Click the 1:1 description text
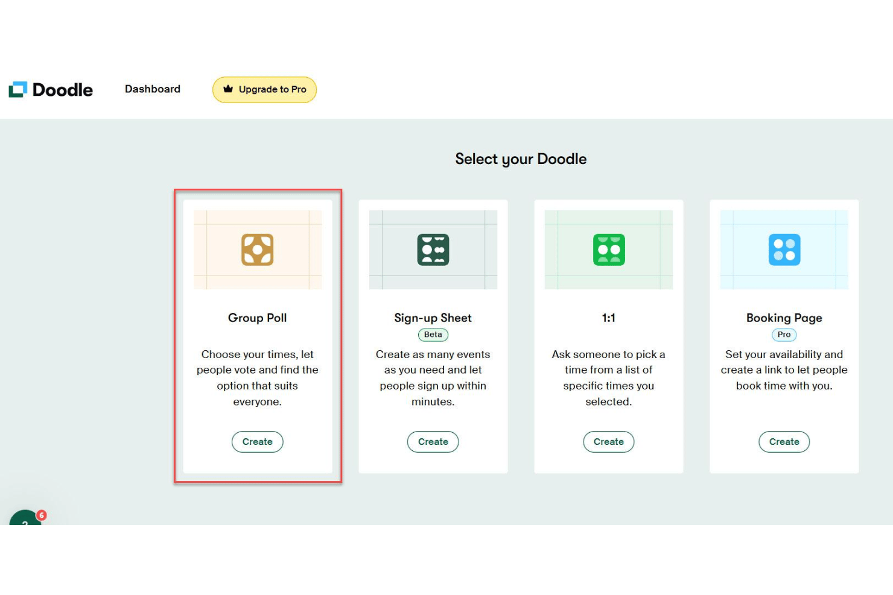This screenshot has width=893, height=595. (x=609, y=378)
